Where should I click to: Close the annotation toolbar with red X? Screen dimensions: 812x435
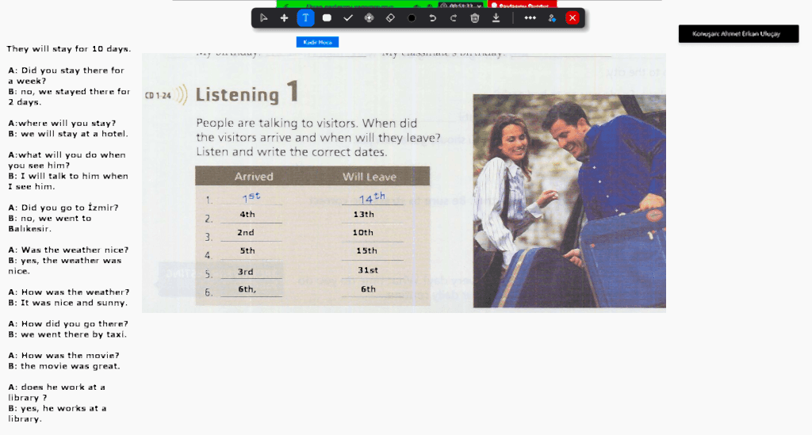click(x=573, y=17)
